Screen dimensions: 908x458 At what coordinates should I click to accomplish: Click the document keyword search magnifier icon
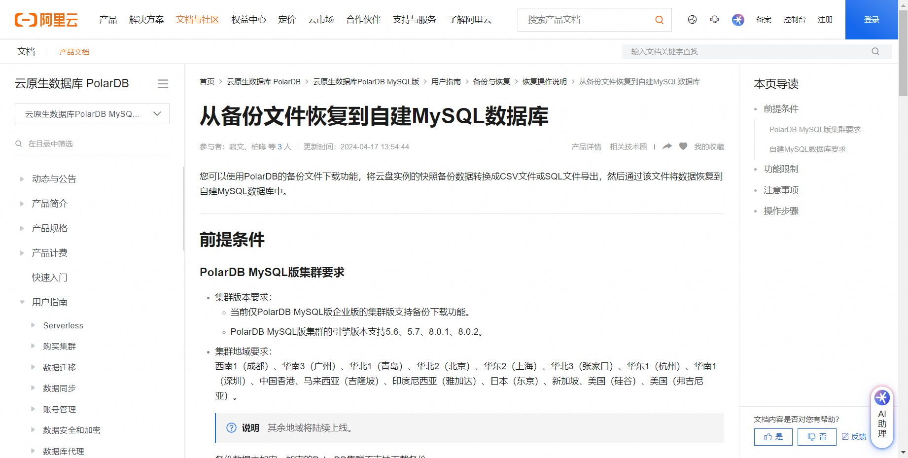(875, 51)
